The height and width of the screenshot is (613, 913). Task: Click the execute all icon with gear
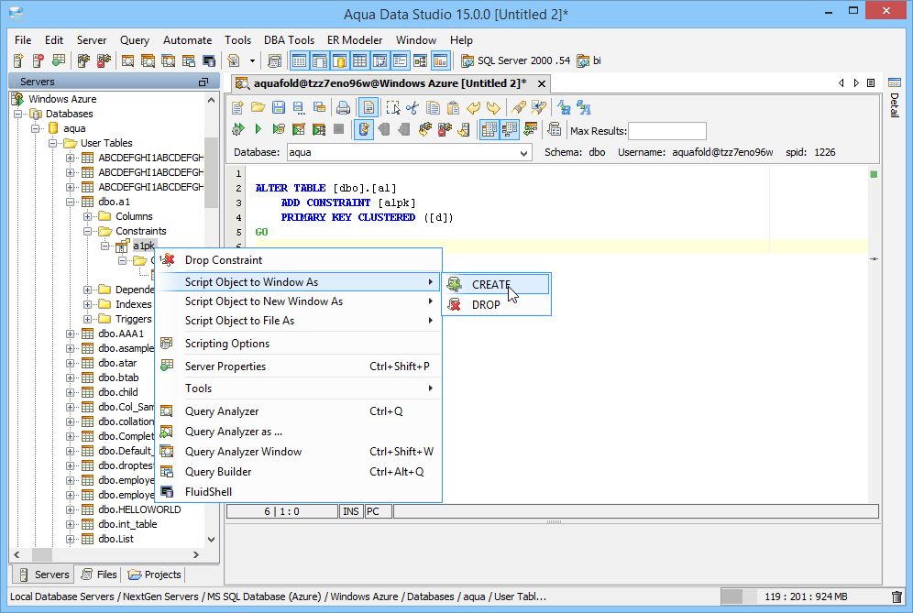click(x=237, y=129)
